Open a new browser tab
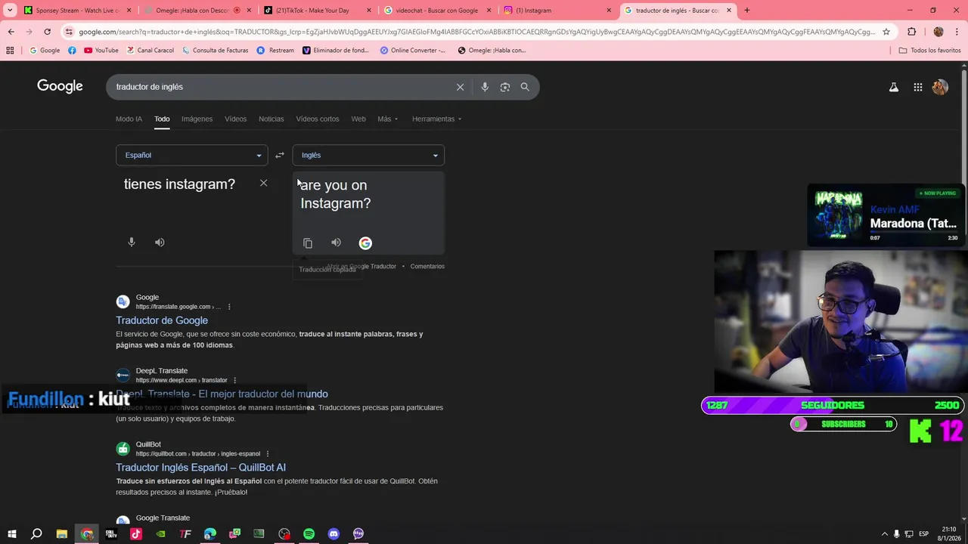The image size is (968, 544). pos(746,11)
